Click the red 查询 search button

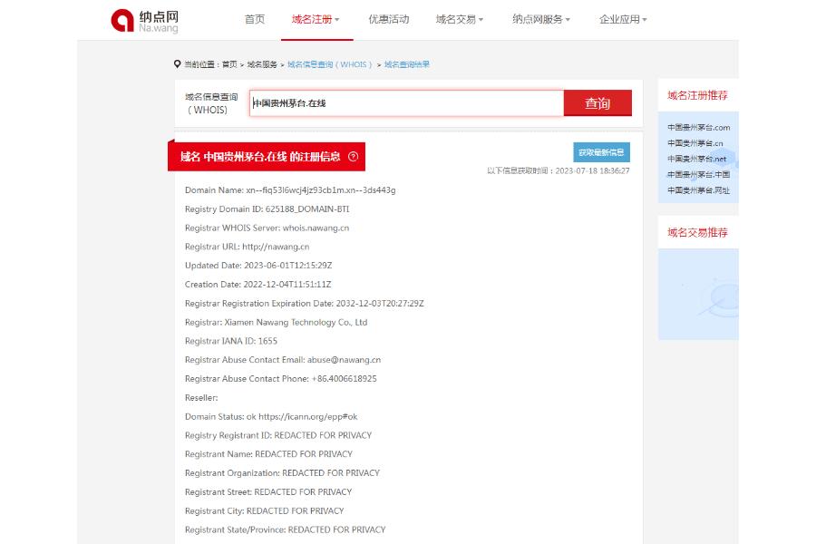pos(597,103)
